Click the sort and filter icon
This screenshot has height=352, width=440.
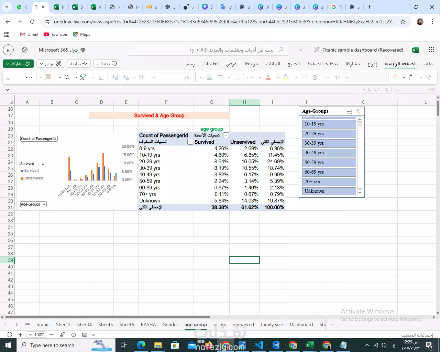pyautogui.click(x=83, y=77)
